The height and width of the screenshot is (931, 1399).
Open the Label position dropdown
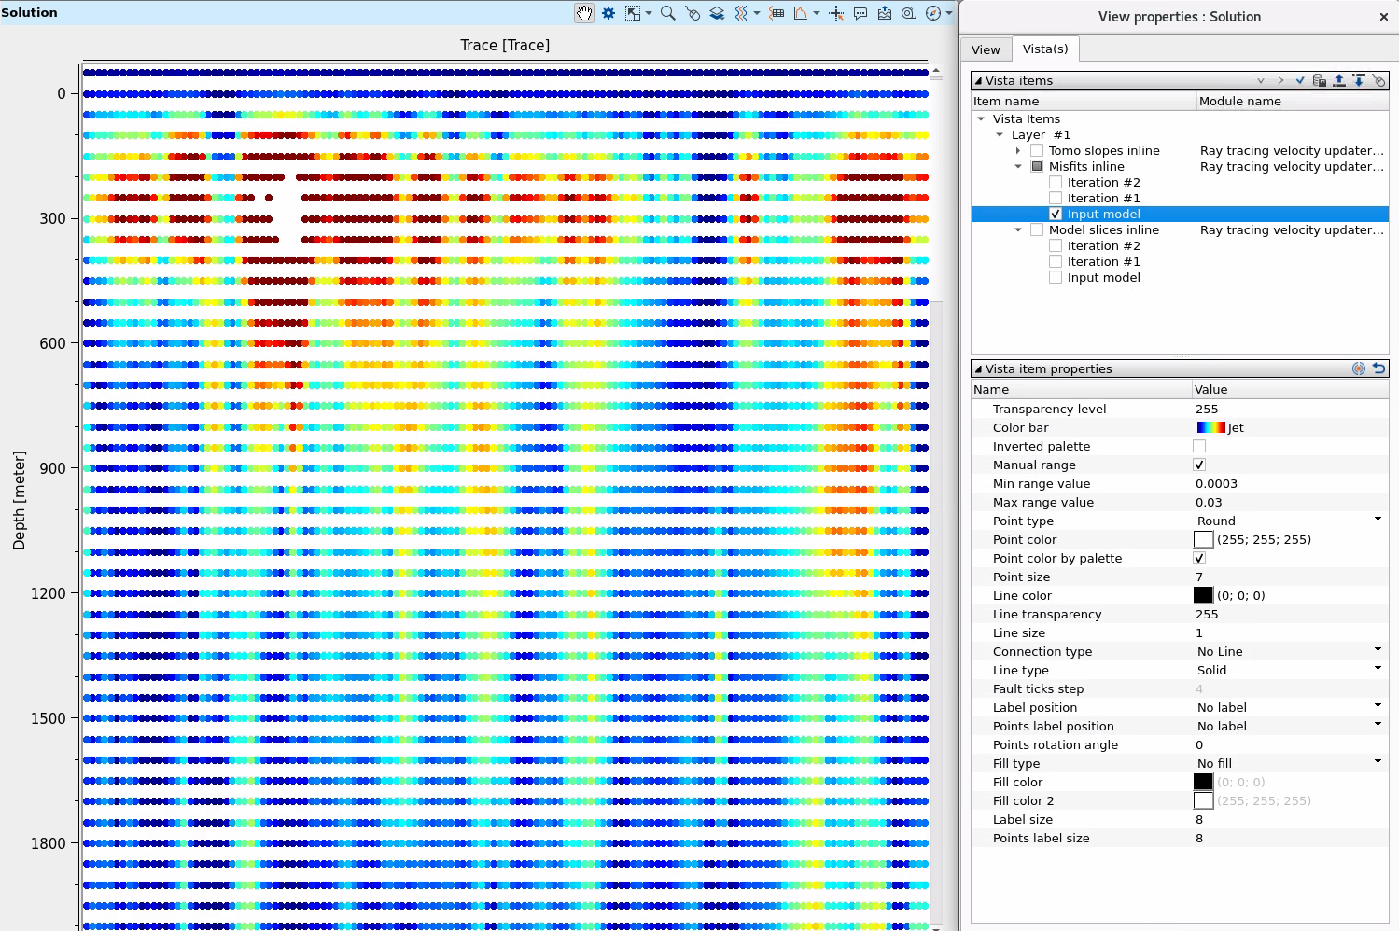[1291, 707]
